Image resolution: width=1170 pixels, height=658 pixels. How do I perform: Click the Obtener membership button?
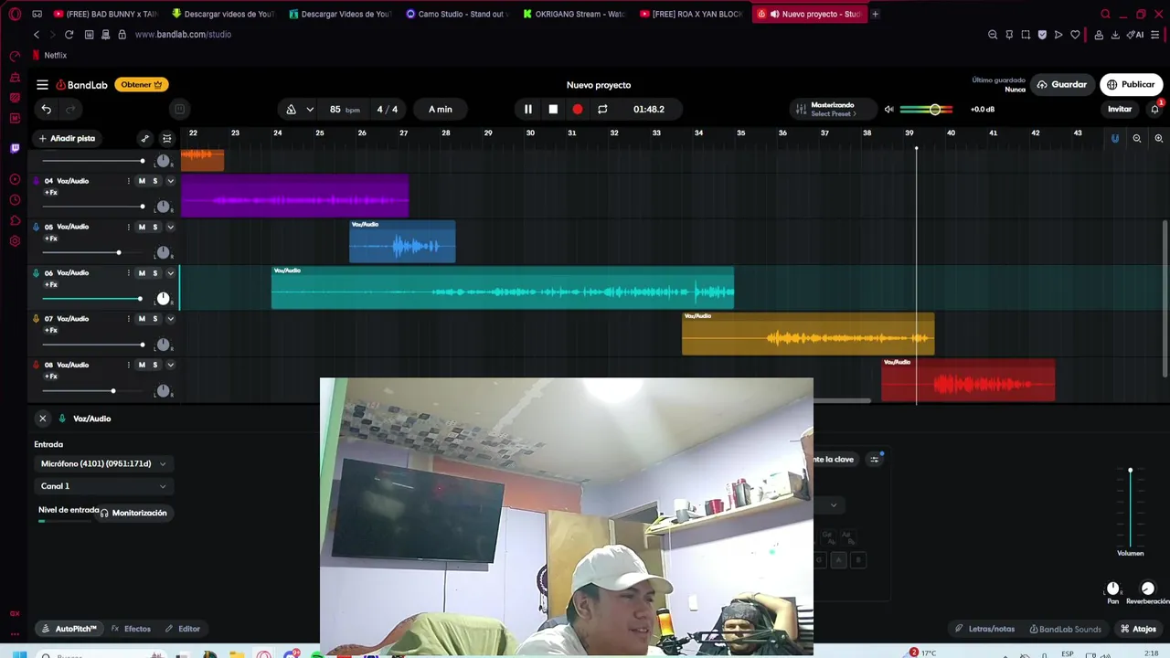click(x=142, y=85)
